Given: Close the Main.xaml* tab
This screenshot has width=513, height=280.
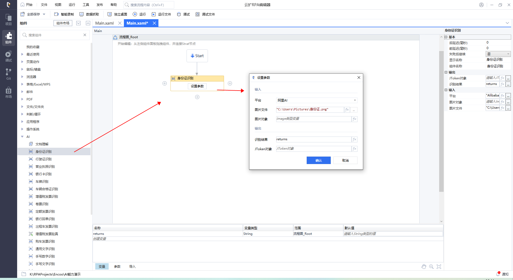Looking at the screenshot, I should click(154, 23).
